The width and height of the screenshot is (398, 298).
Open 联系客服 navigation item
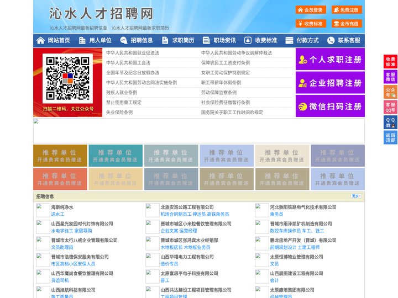pyautogui.click(x=349, y=40)
